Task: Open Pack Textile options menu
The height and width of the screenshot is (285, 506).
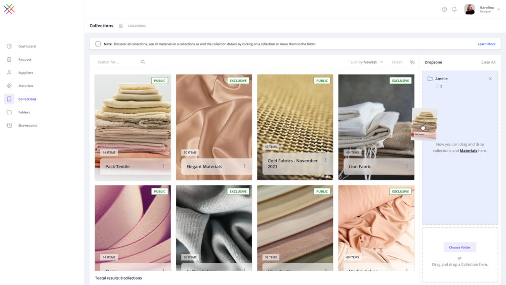Action: [x=163, y=166]
